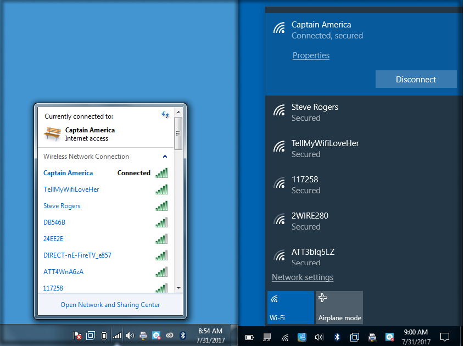464x346 pixels.
Task: Click Open Network and Sharing Center
Action: [110, 305]
